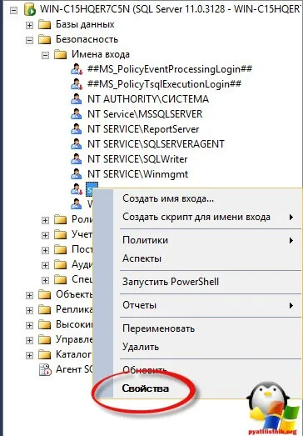Screen dimensions: 303x436
Task: Select NT SERVICE\ReportServer login
Action: (143, 129)
